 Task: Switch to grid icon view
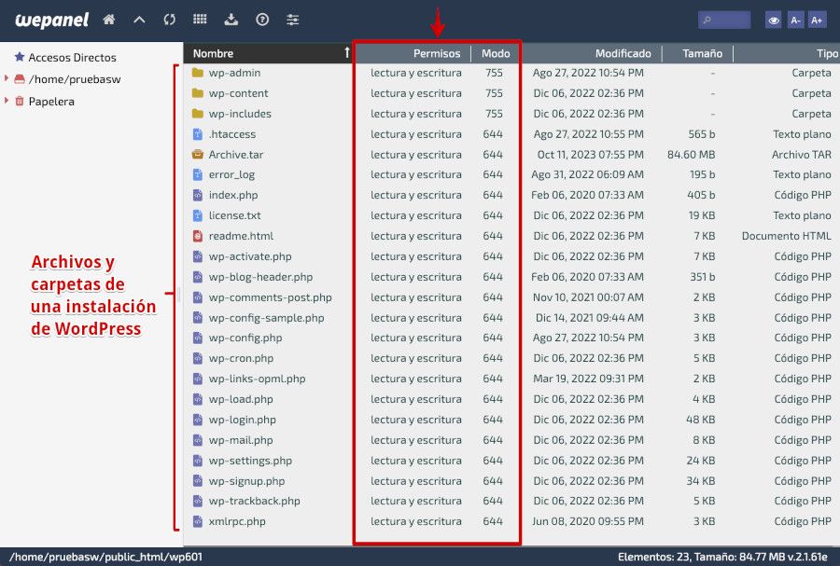coord(200,20)
